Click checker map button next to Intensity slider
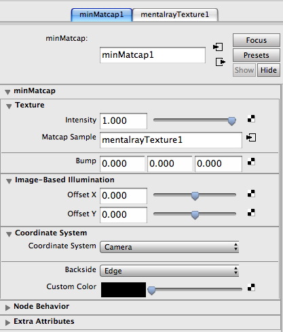The image size is (283, 332). (x=251, y=118)
